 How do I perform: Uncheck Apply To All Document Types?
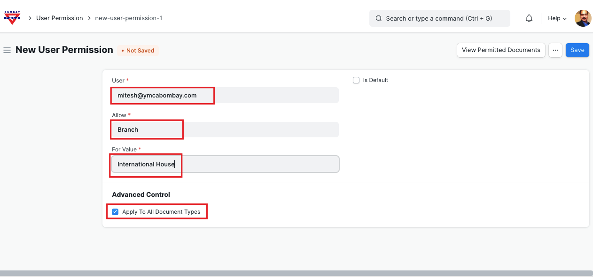(x=115, y=212)
